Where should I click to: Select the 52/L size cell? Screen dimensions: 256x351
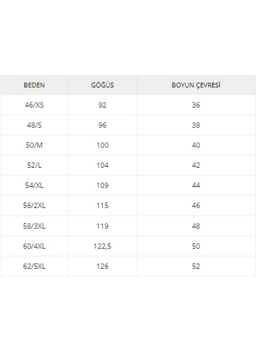[x=34, y=165]
